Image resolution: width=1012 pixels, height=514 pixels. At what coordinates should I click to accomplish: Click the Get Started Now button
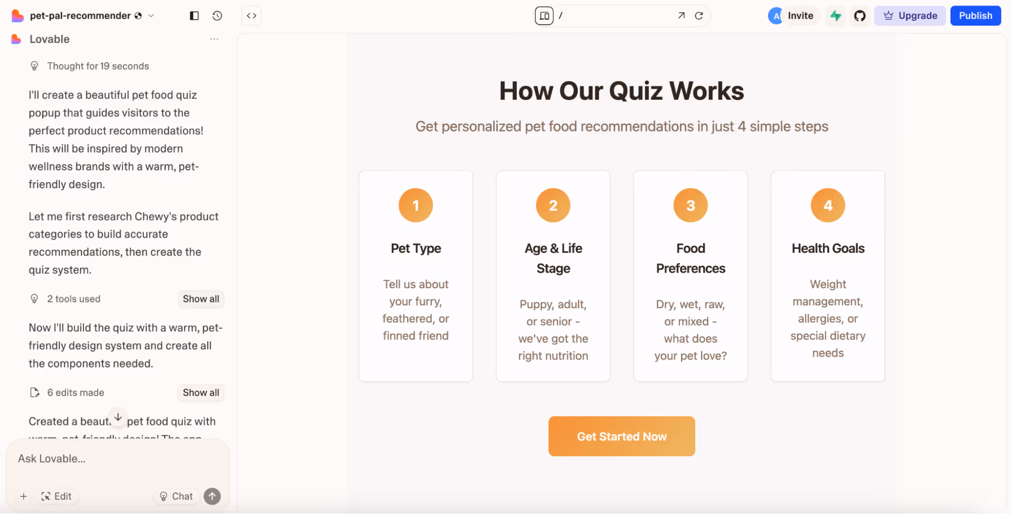tap(622, 436)
